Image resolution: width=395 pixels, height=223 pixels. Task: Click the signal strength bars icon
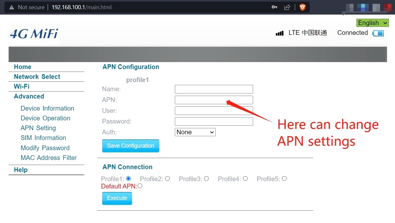(279, 33)
